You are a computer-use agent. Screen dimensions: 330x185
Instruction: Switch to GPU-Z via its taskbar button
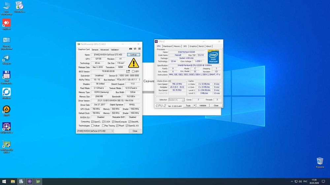(38, 181)
